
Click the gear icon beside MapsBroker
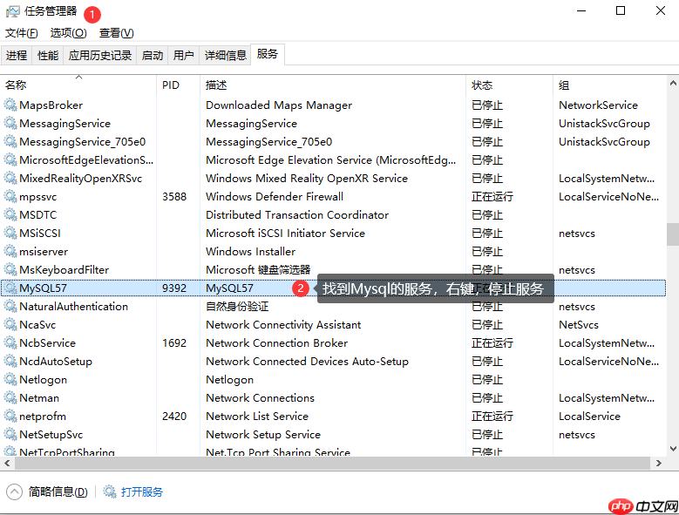[10, 105]
